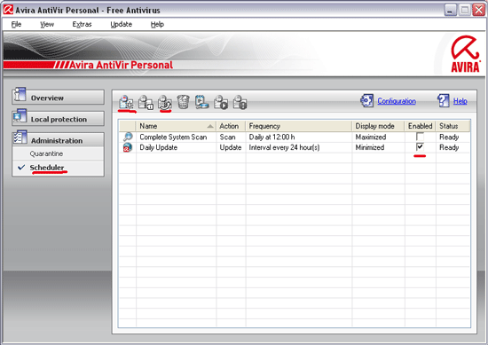Screen dimensions: 488x345
Task: Open the Local protection section
Action: [59, 119]
